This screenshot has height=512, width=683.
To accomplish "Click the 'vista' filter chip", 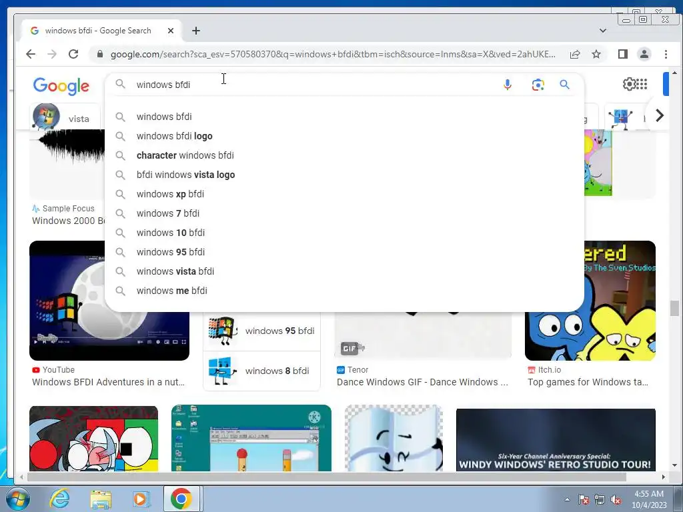I will [x=65, y=117].
